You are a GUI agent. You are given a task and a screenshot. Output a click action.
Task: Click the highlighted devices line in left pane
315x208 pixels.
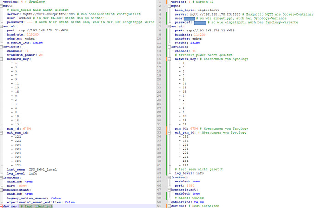click(x=27, y=206)
